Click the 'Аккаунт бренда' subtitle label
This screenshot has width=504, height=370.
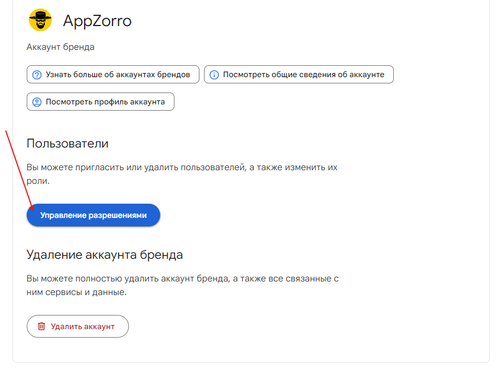[60, 47]
